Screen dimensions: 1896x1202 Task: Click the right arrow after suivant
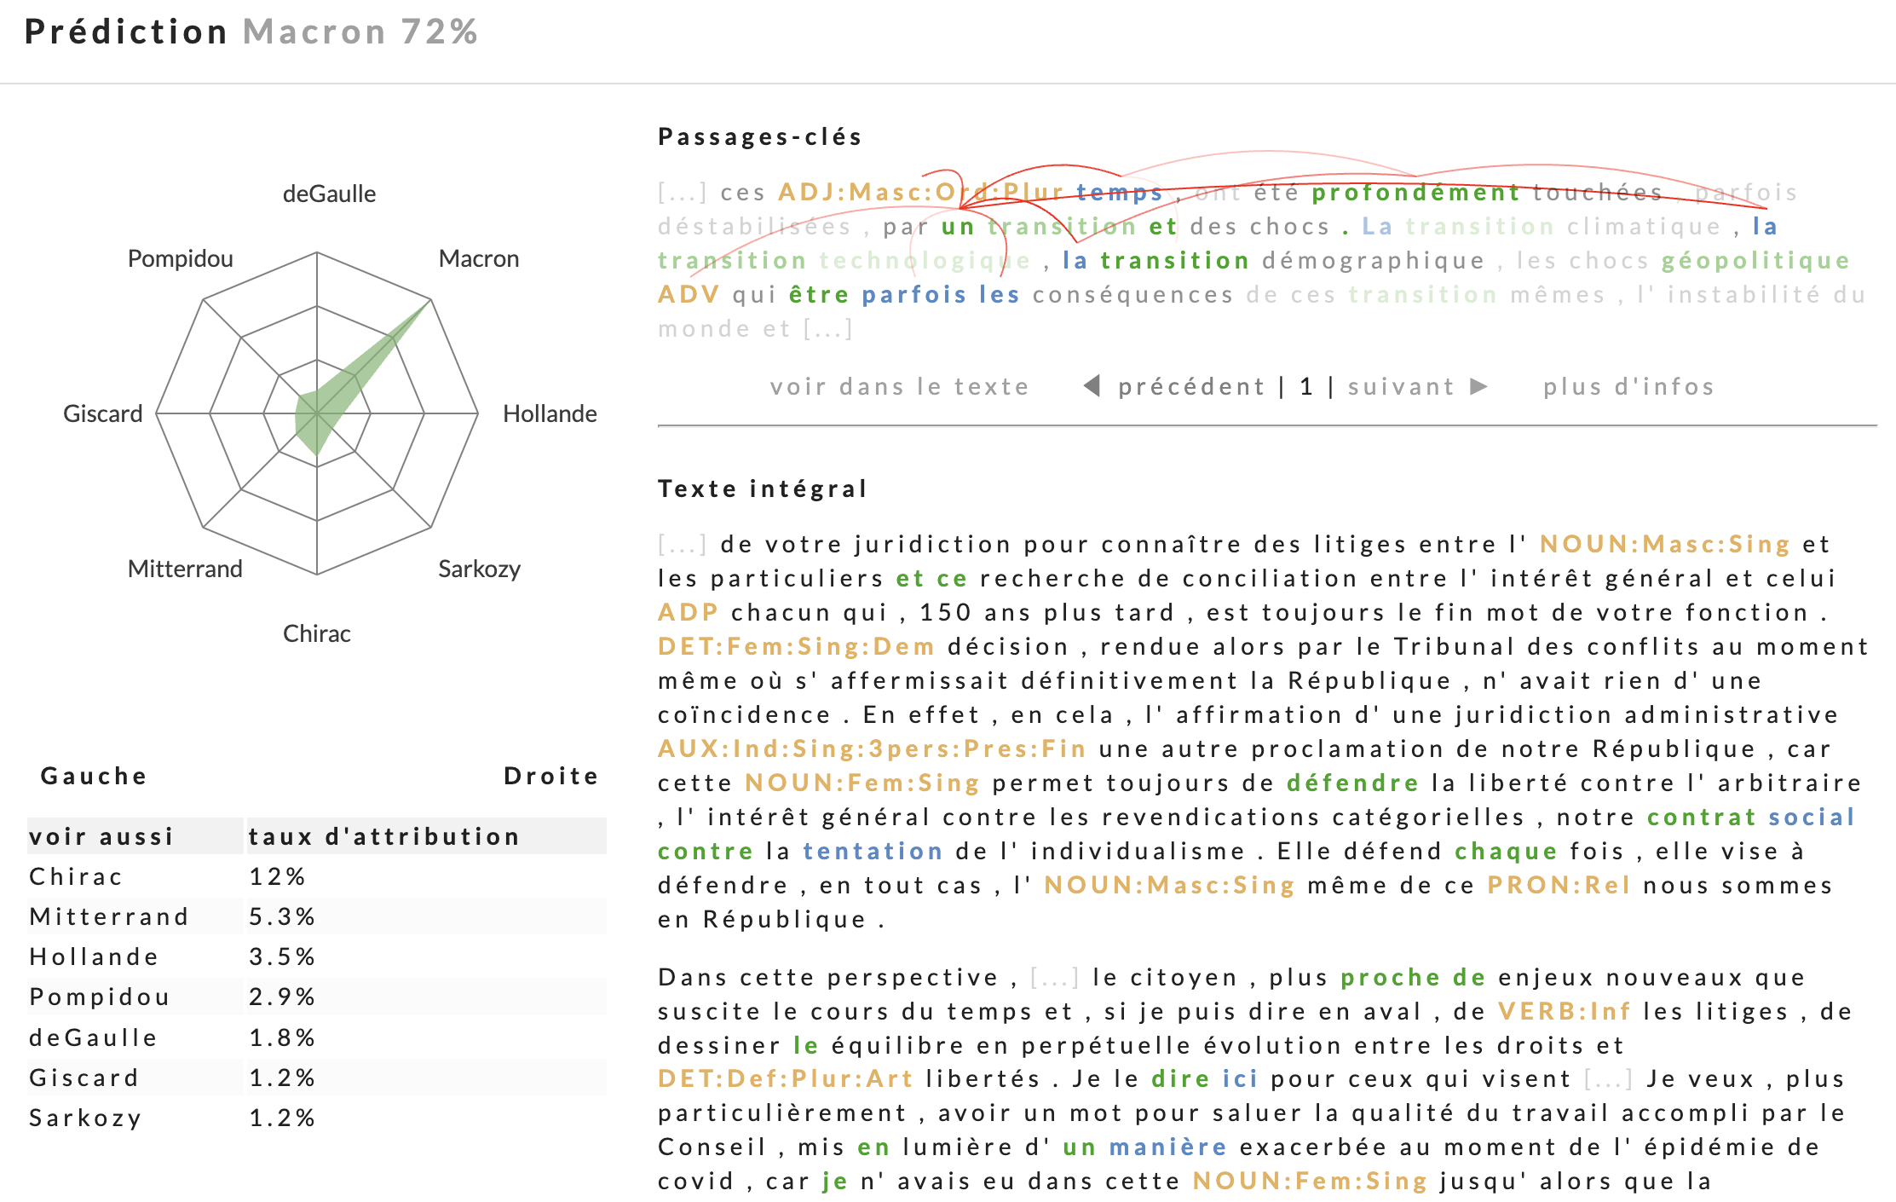[1479, 386]
